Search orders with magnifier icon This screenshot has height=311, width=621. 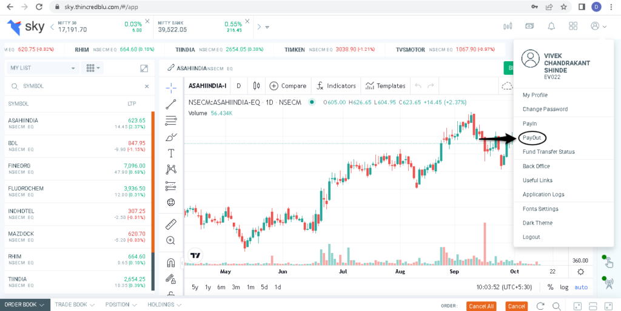pyautogui.click(x=557, y=306)
